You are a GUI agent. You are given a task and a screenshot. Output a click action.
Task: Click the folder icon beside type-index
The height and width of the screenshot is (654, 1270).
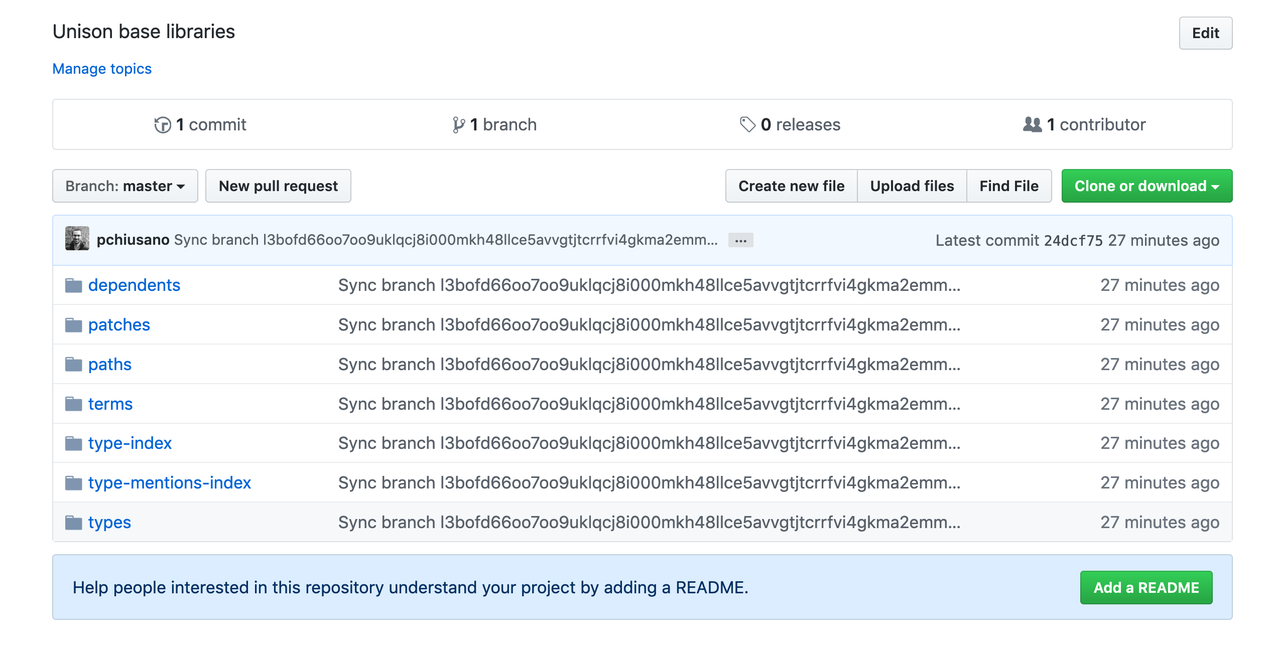(73, 443)
